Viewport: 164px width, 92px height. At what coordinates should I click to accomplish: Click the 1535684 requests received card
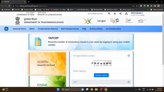[47, 63]
